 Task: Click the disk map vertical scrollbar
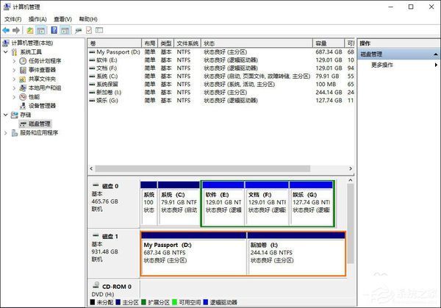click(351, 223)
